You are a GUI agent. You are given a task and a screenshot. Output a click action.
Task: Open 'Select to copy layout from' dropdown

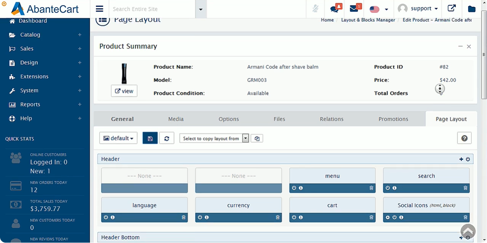point(214,138)
